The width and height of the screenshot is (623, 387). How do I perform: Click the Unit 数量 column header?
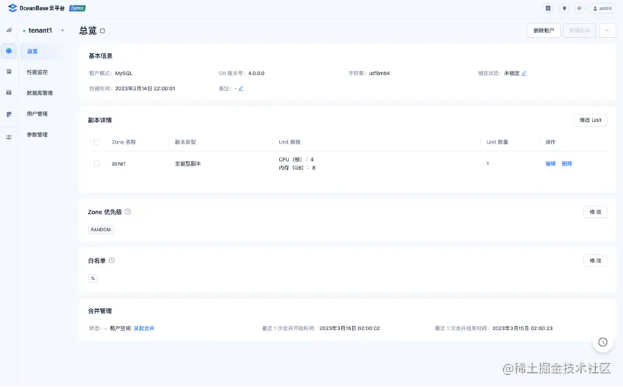(497, 142)
